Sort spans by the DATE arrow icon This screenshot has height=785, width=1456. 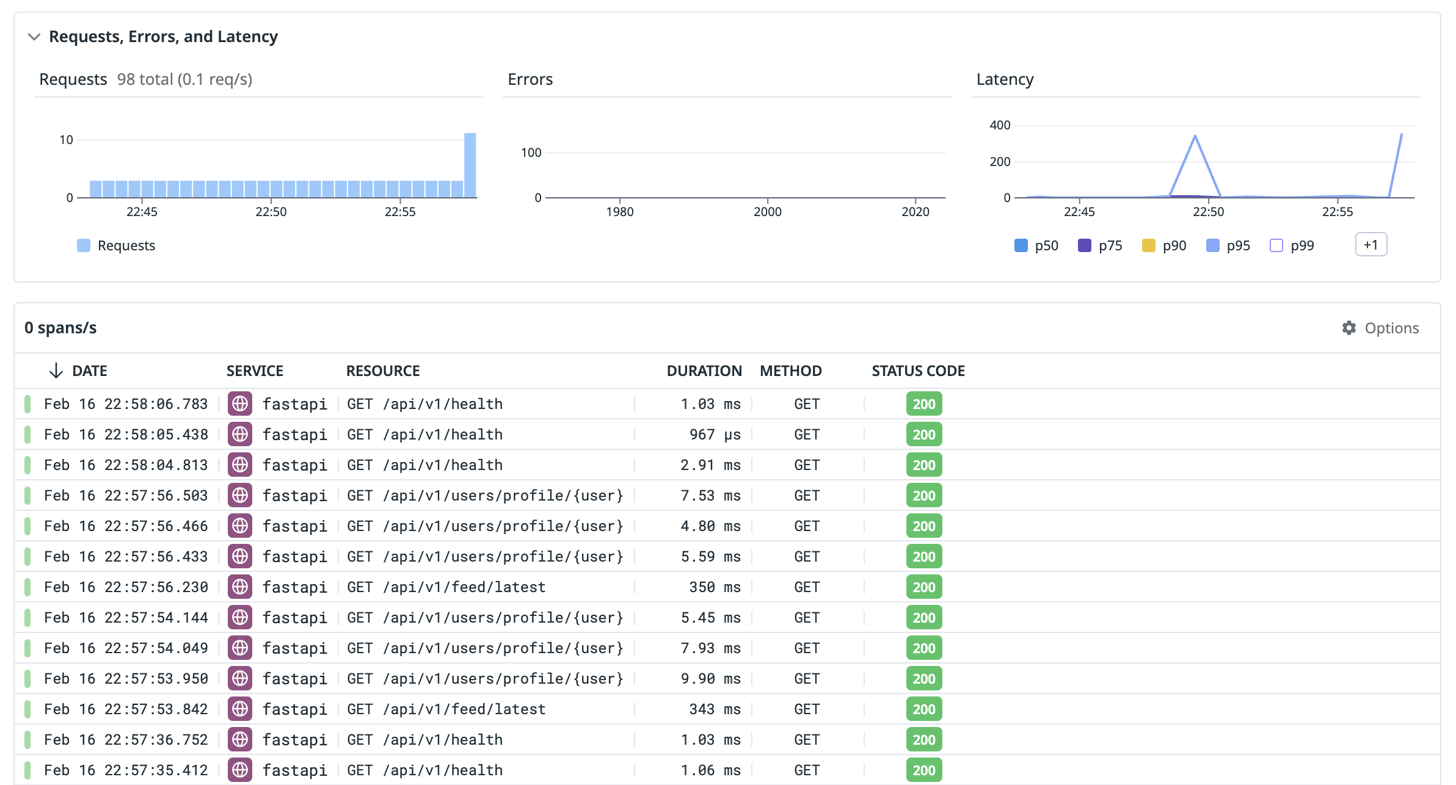[56, 371]
